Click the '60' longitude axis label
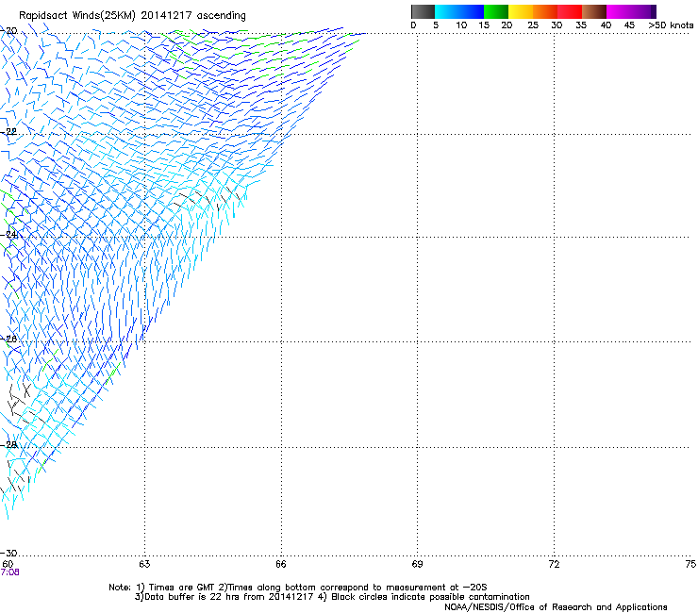Screen dimensions: 698x613 (8, 564)
